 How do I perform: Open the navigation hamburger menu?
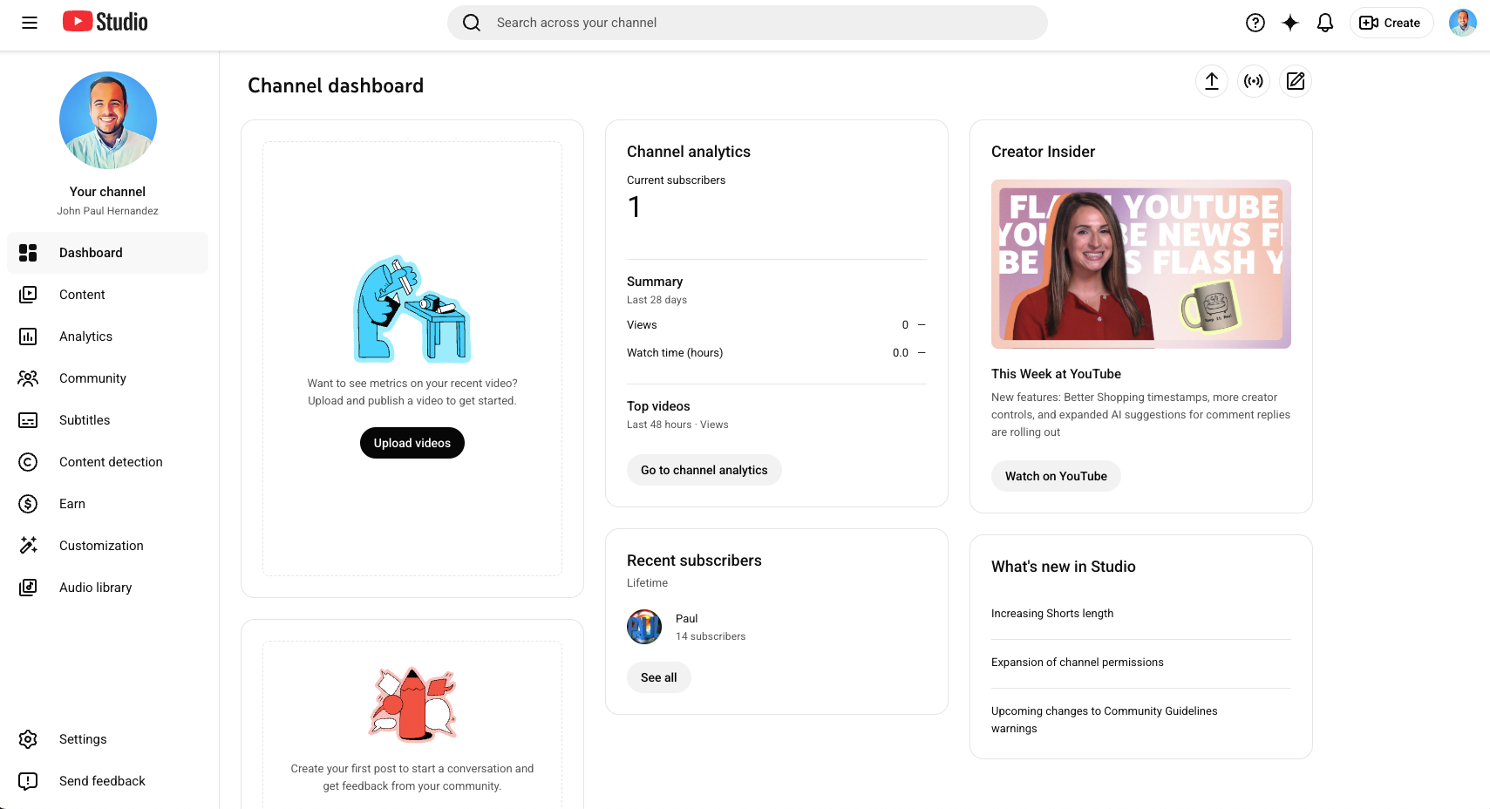[x=29, y=23]
